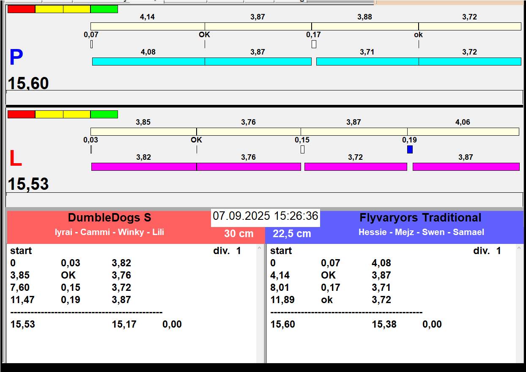The image size is (526, 372).
Task: Click the 0,19 pass label in lane L
Action: coord(409,140)
